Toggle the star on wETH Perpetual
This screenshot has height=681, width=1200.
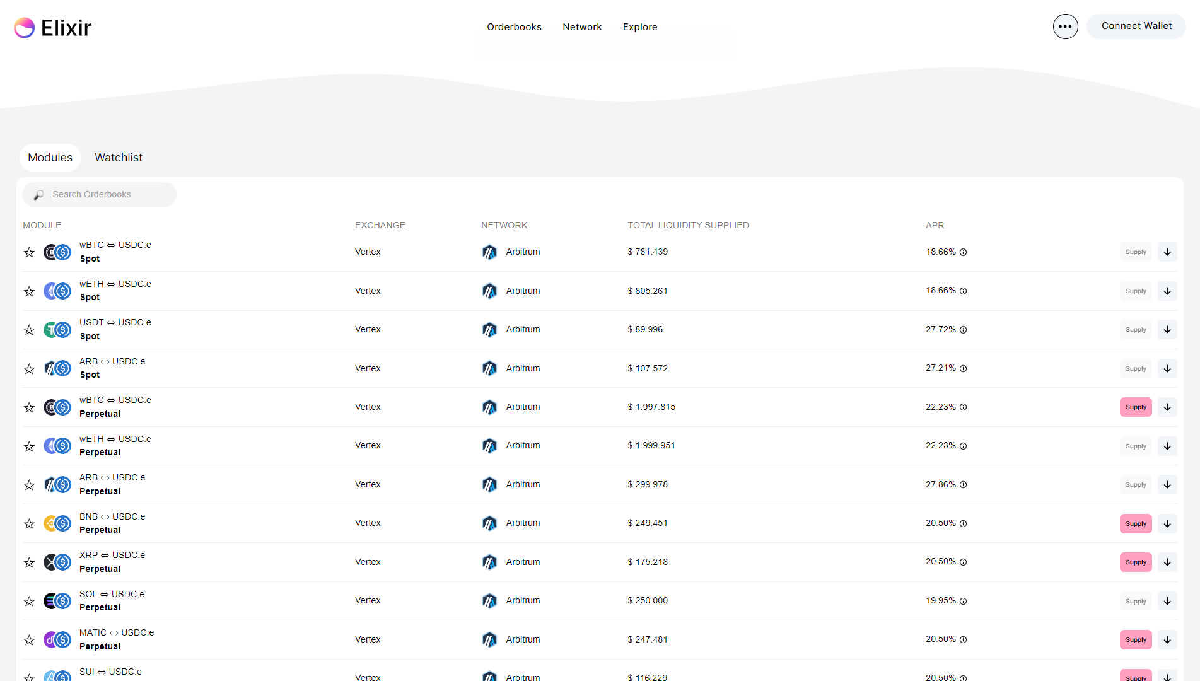(29, 446)
